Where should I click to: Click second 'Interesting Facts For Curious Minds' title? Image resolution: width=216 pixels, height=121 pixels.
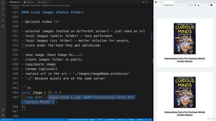(x=185, y=112)
